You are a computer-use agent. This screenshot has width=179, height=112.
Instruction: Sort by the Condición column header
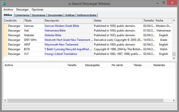click(13, 21)
